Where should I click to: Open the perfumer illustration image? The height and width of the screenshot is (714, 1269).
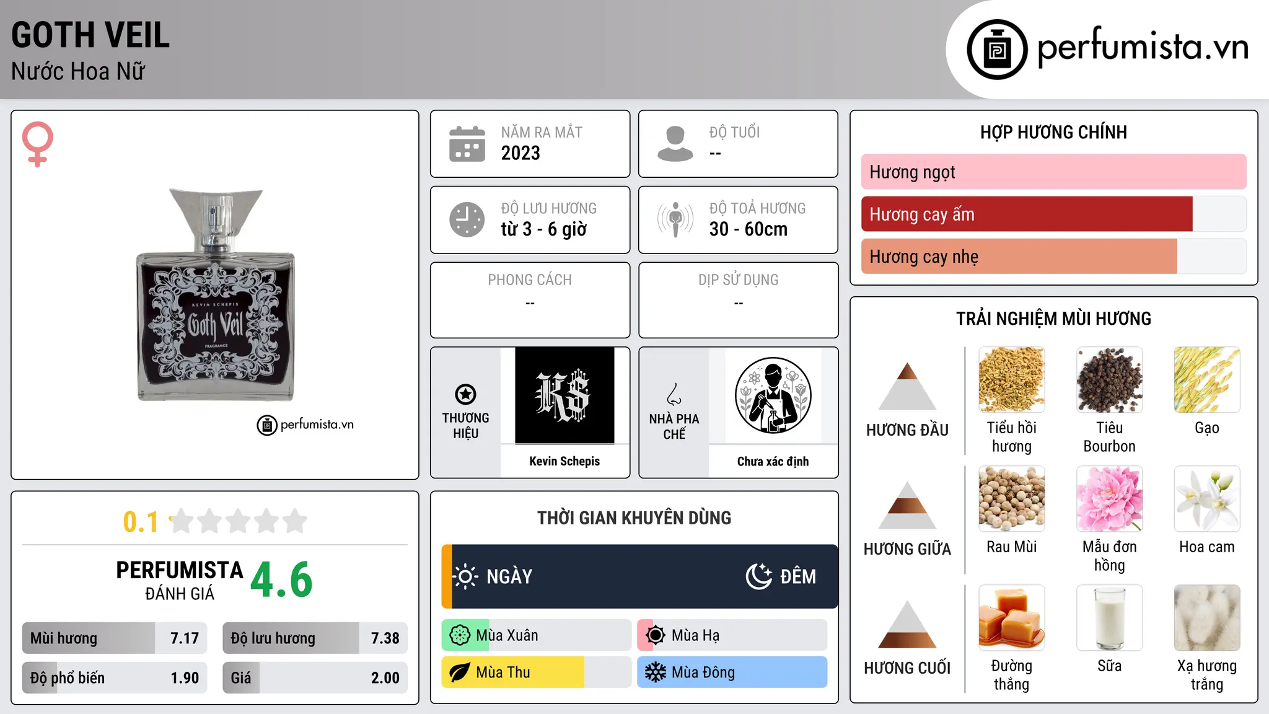pos(773,395)
